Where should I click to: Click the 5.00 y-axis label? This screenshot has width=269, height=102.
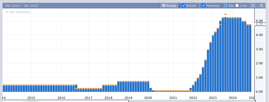[x=259, y=21]
